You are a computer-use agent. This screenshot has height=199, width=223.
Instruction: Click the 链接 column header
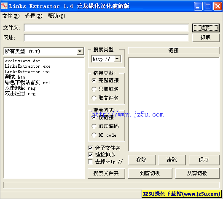pos(174,50)
